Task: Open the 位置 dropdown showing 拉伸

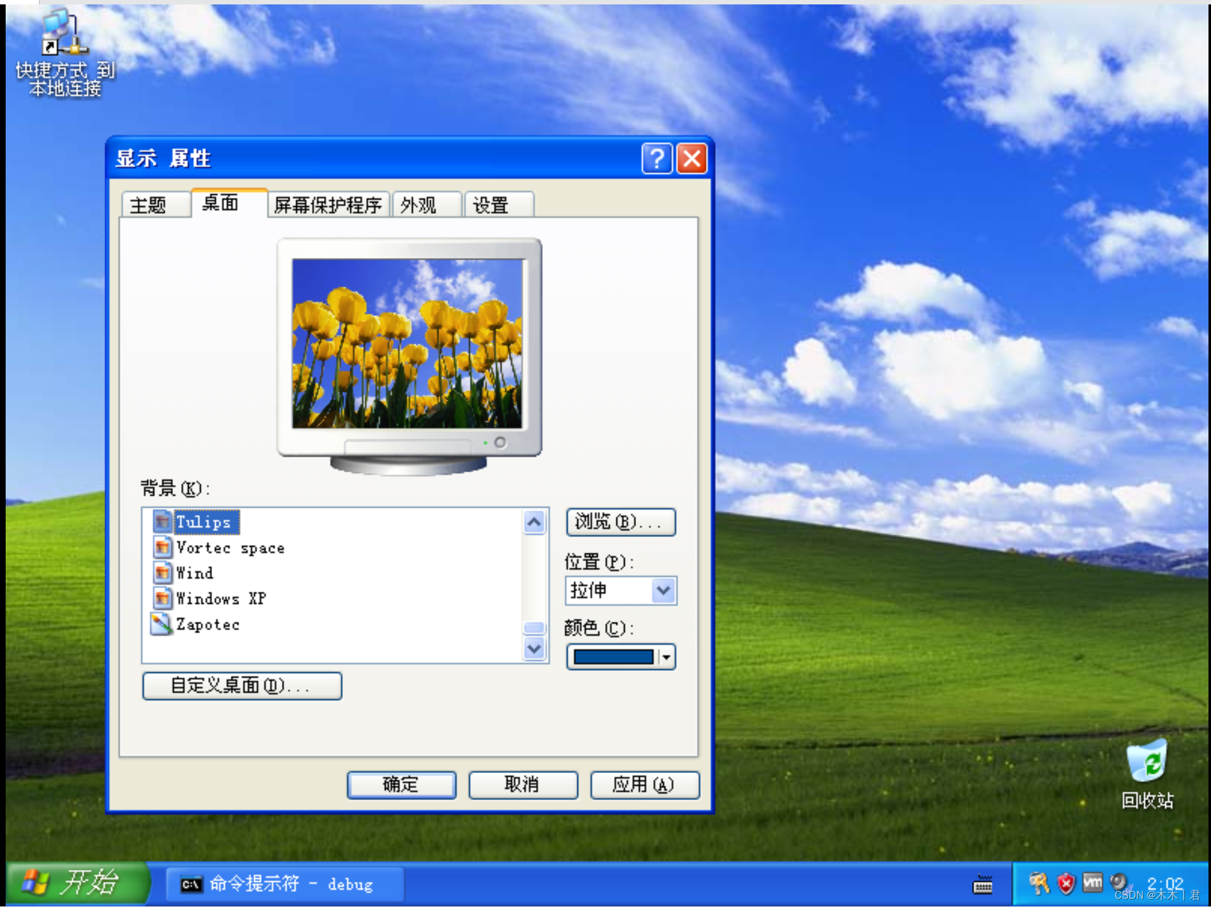Action: (621, 591)
